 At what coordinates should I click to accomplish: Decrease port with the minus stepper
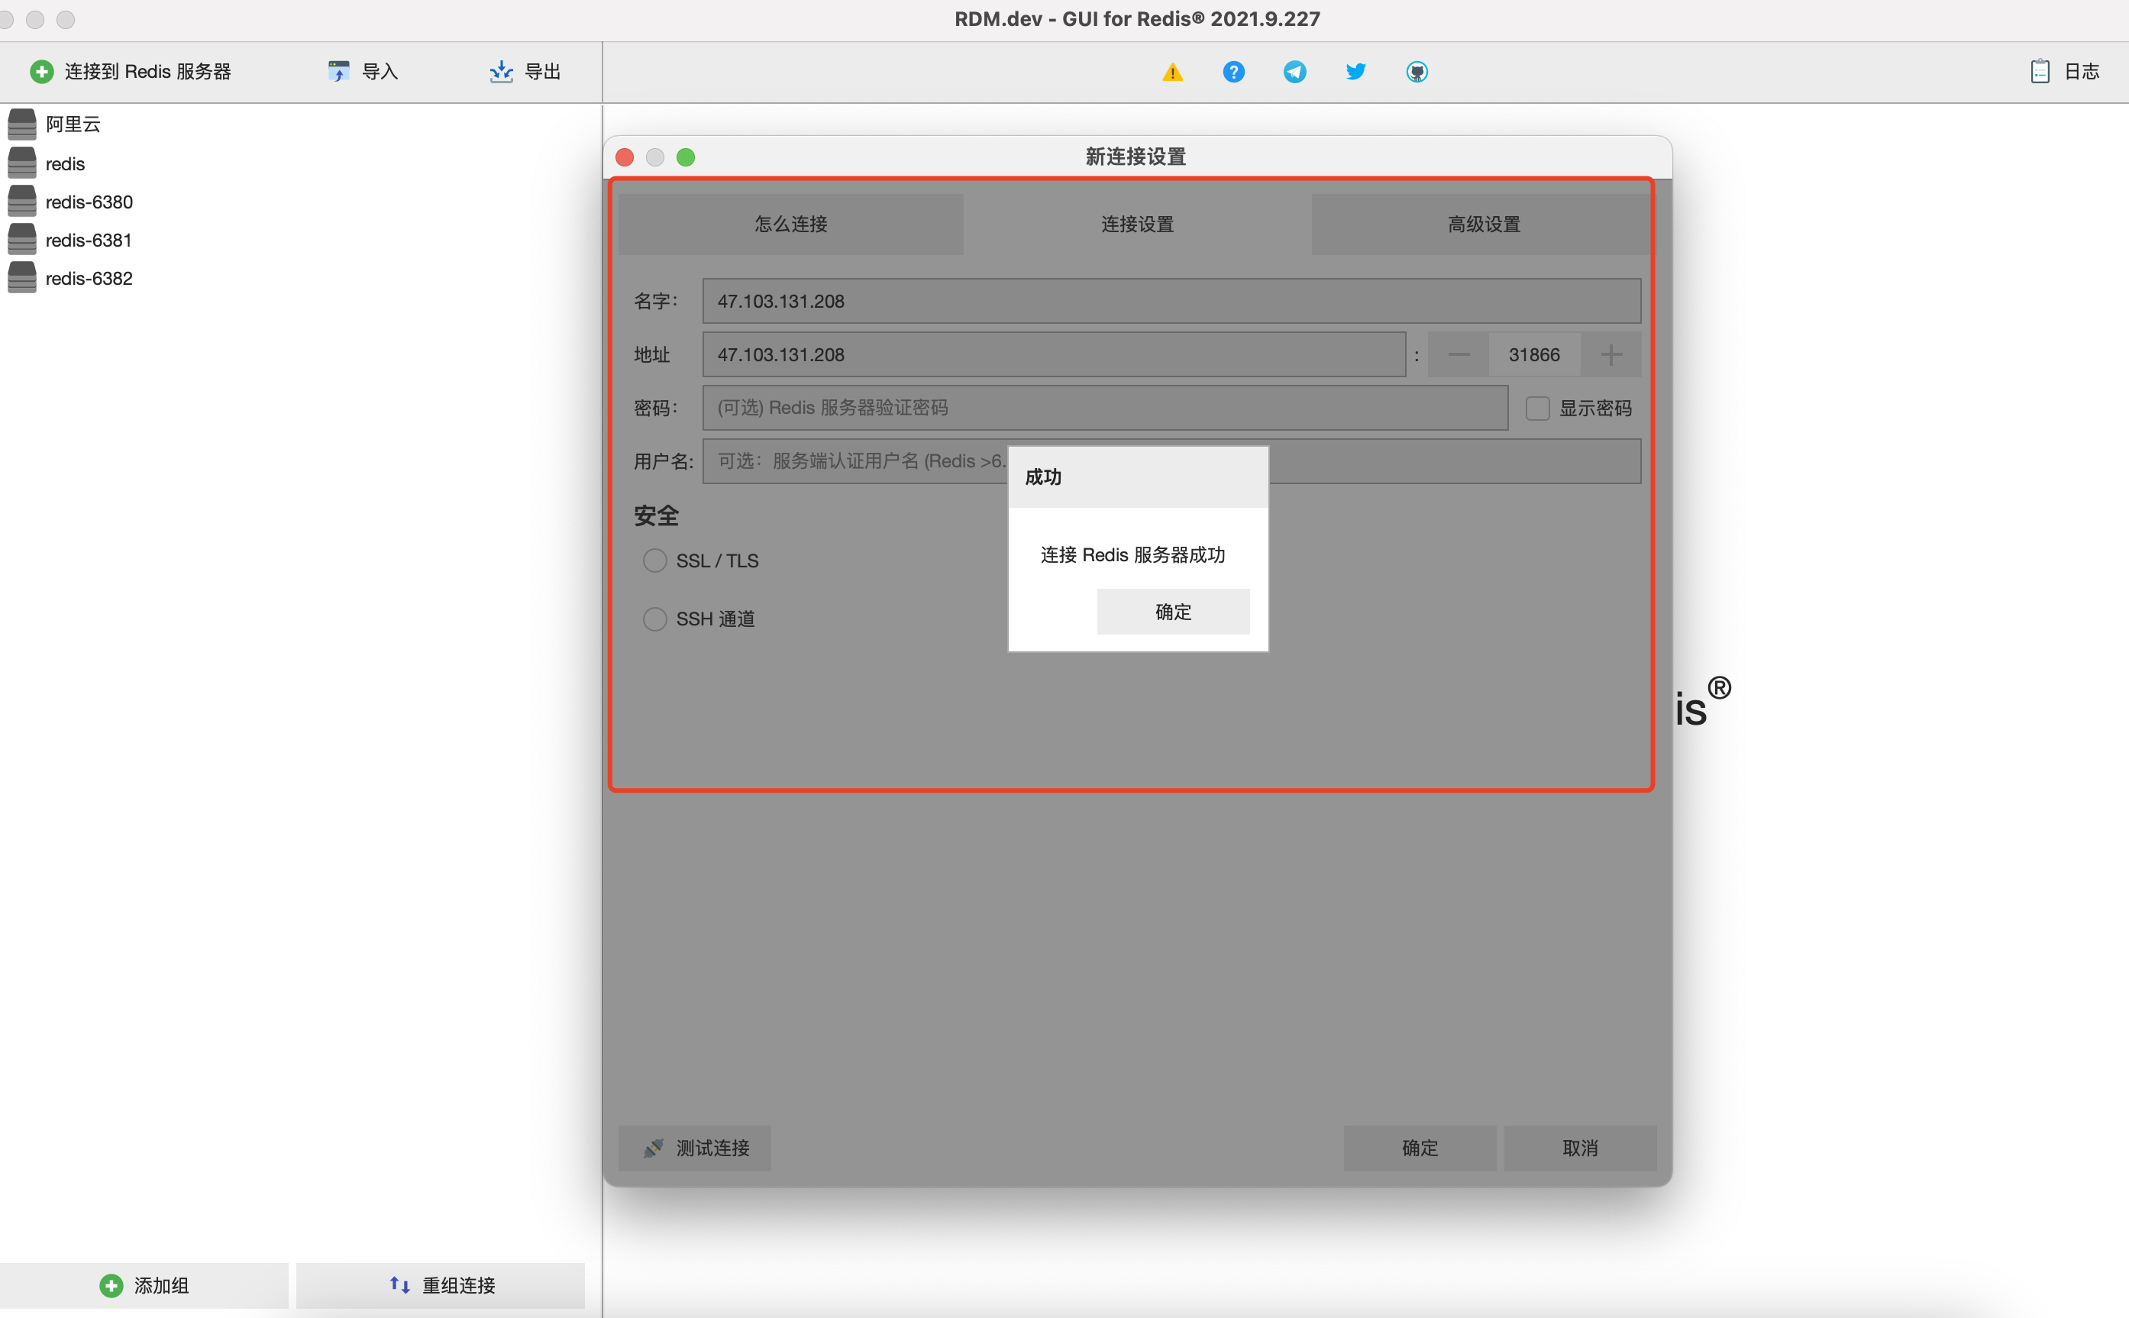coord(1459,355)
